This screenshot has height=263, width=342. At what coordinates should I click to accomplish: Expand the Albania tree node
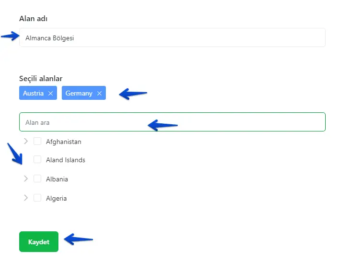point(26,179)
